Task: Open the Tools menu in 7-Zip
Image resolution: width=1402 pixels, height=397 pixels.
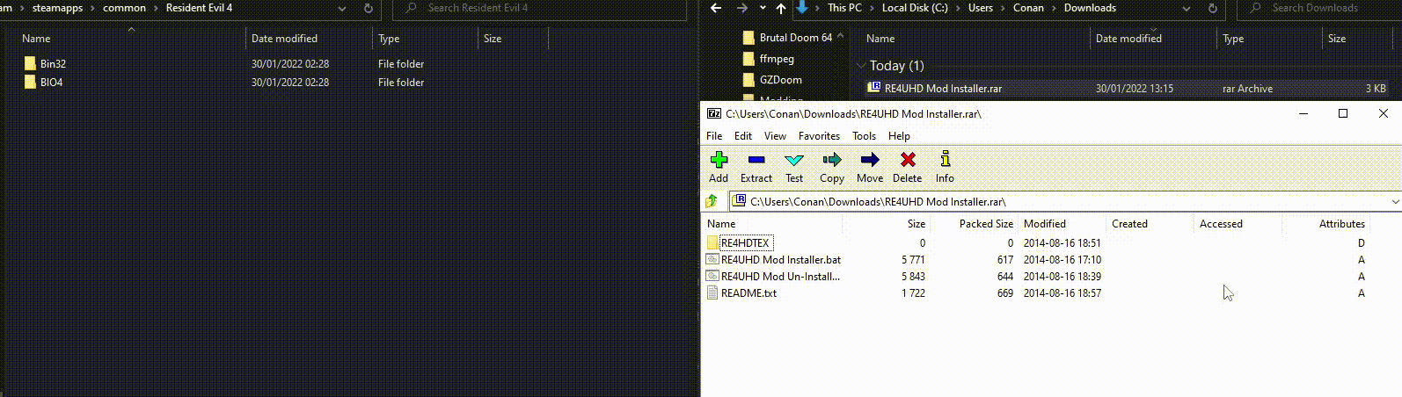Action: (864, 136)
